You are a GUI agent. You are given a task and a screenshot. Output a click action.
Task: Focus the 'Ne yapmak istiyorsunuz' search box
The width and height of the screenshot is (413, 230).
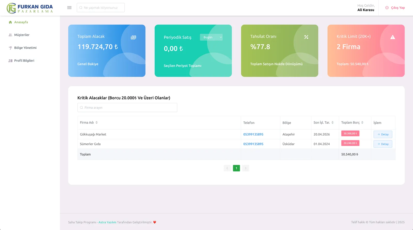(101, 8)
